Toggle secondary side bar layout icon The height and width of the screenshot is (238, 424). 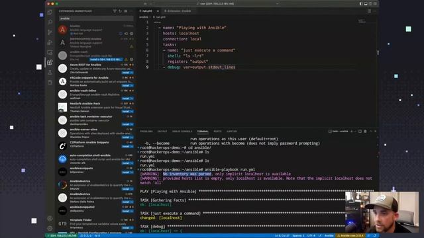370,4
